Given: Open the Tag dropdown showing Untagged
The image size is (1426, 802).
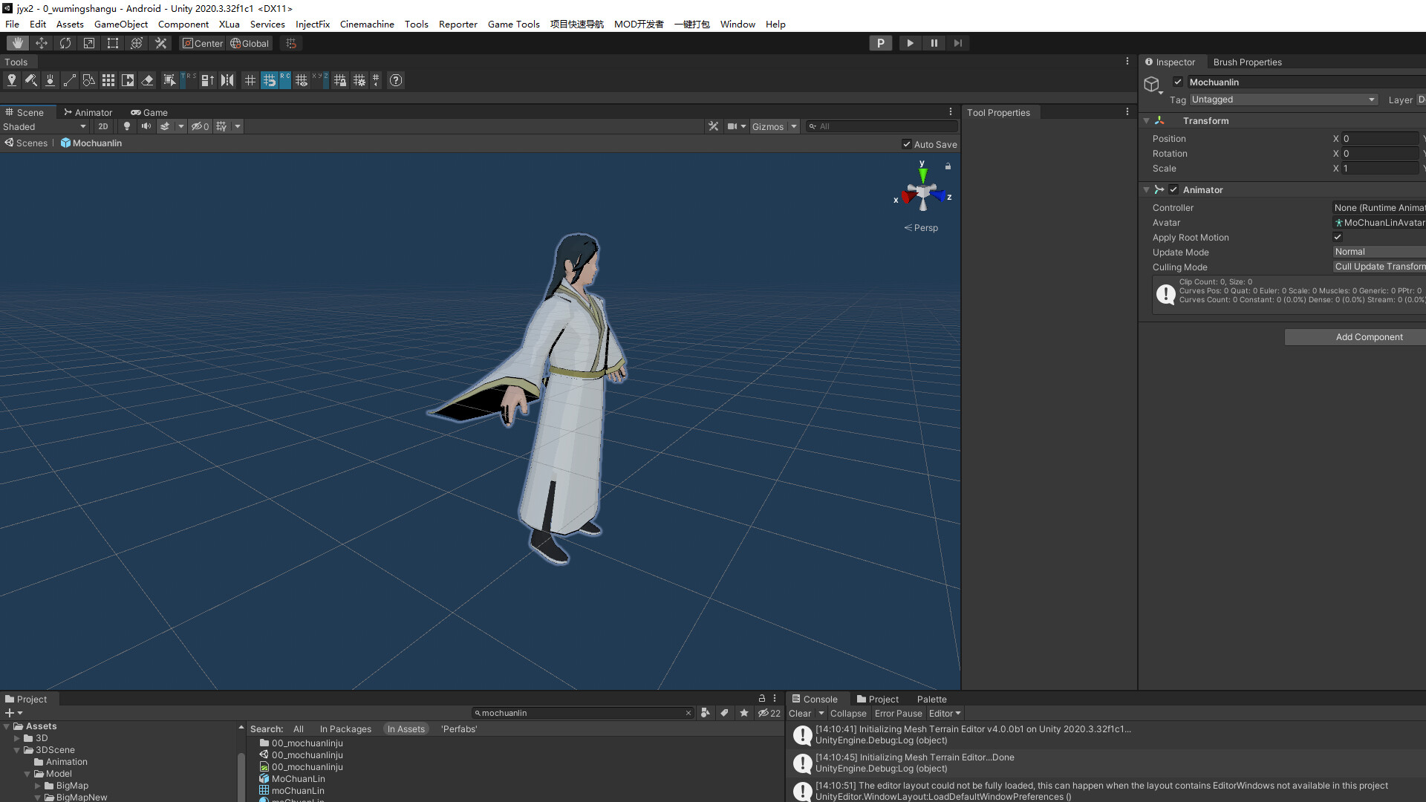Looking at the screenshot, I should 1283,99.
